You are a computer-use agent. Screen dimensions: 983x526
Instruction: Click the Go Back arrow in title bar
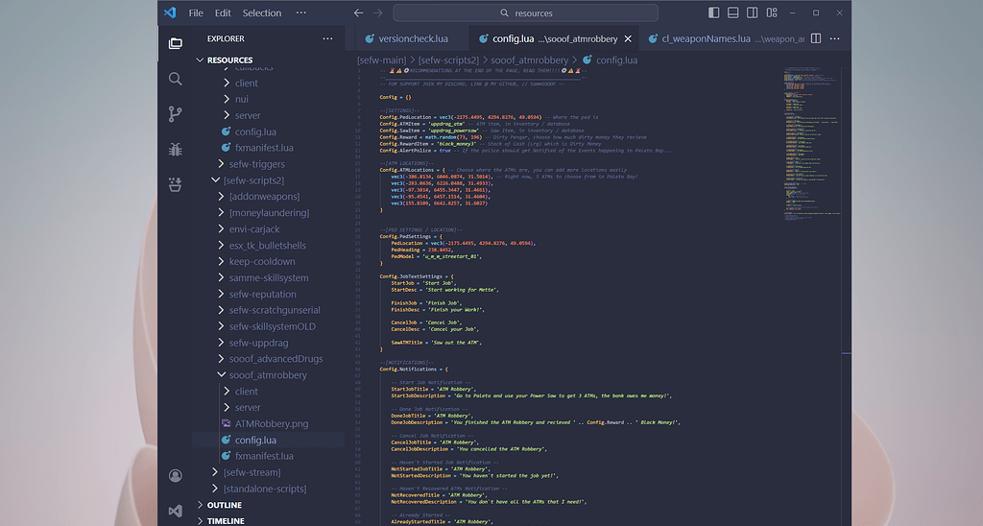pyautogui.click(x=358, y=13)
